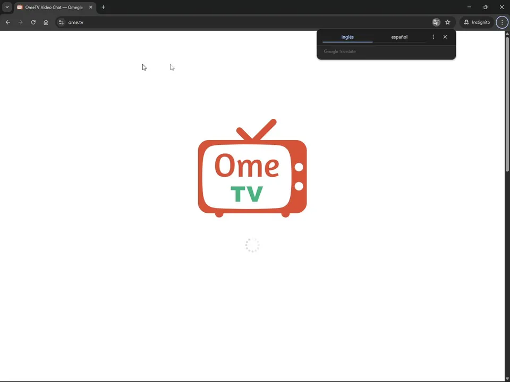Open the tab search dropdown arrow
Viewport: 510px width, 382px height.
pos(7,7)
